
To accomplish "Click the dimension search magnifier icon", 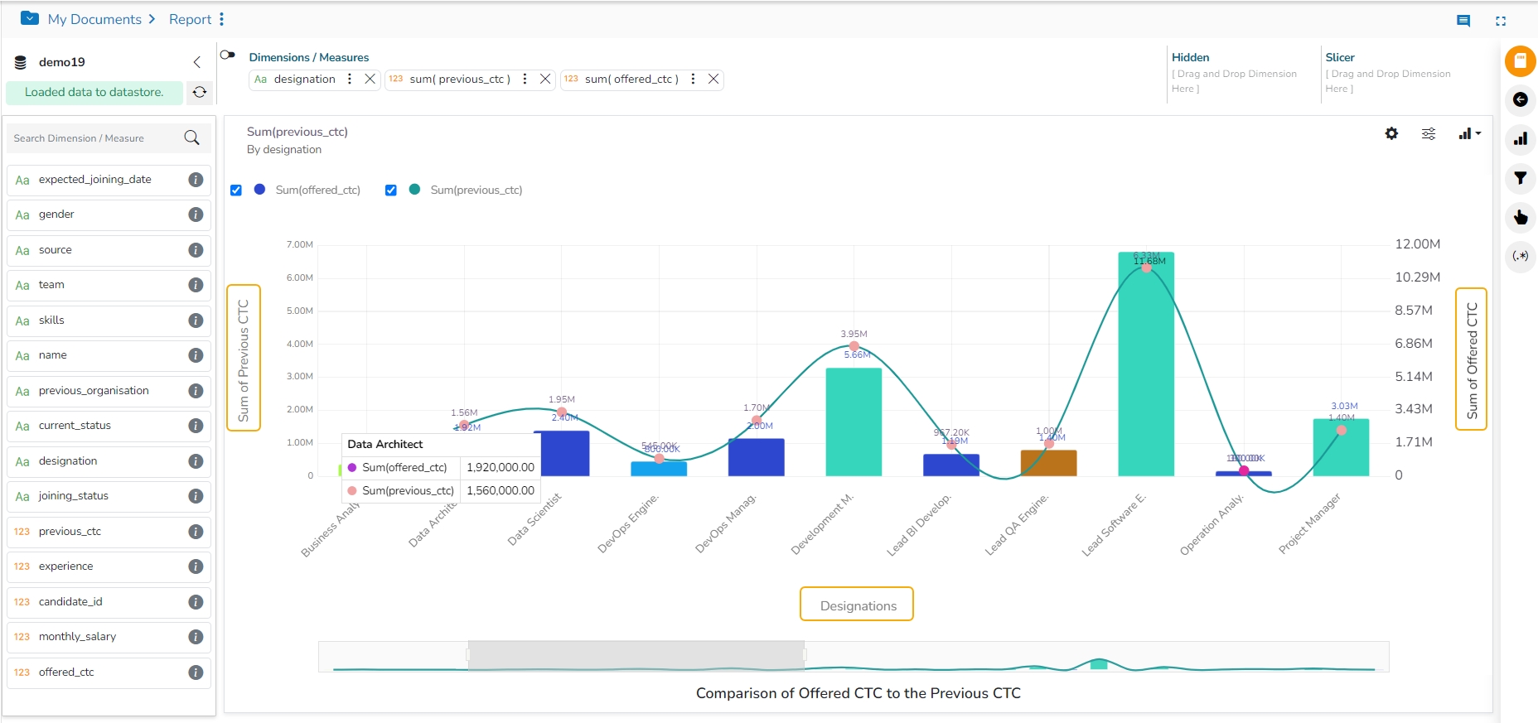I will [191, 137].
